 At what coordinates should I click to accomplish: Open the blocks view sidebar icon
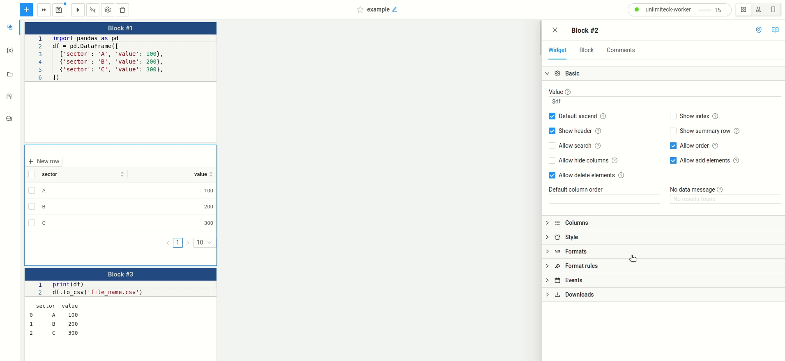coord(10,27)
